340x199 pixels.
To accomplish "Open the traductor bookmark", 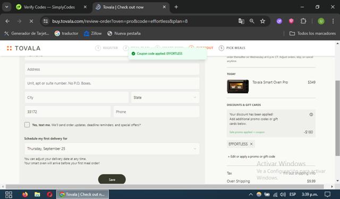I will (x=66, y=33).
